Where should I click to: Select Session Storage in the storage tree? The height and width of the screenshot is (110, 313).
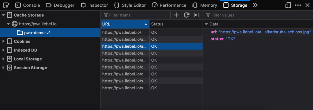tap(30, 67)
